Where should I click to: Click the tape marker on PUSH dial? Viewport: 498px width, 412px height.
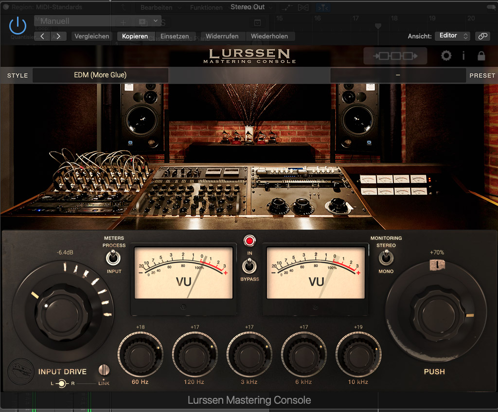click(437, 265)
